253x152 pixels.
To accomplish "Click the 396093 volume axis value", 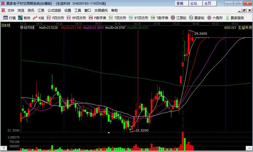I will (x=14, y=146).
